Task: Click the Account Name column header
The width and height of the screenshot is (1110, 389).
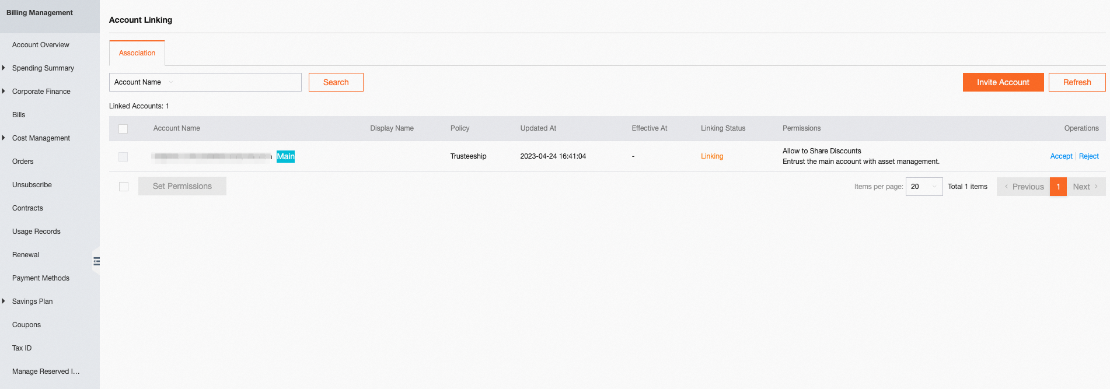Action: pos(177,128)
